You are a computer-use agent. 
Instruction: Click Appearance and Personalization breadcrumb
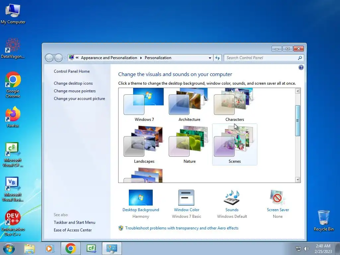109,58
